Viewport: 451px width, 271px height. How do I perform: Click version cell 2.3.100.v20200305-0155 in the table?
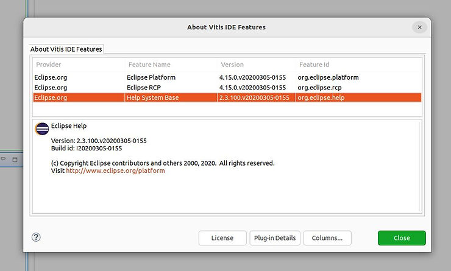click(x=254, y=97)
